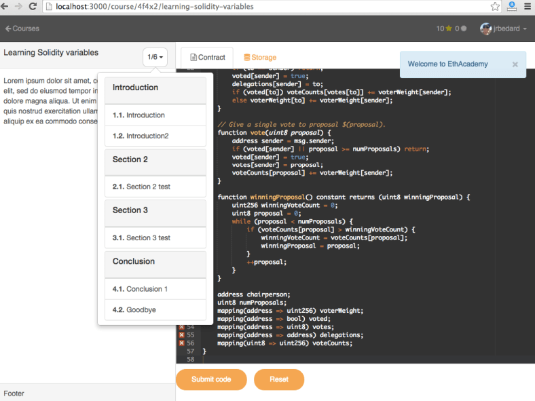The height and width of the screenshot is (401, 535).
Task: Bookmark page with the star icon
Action: 495,7
